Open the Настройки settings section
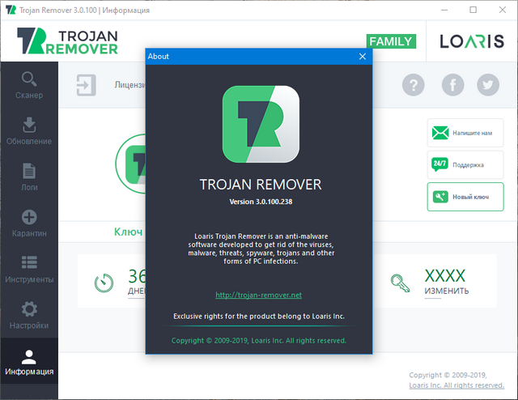Viewport: 518px width, 400px height. tap(29, 315)
